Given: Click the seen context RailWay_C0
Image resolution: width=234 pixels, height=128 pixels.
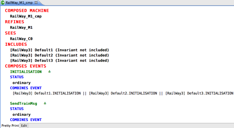Looking at the screenshot, I should pyautogui.click(x=21, y=39).
